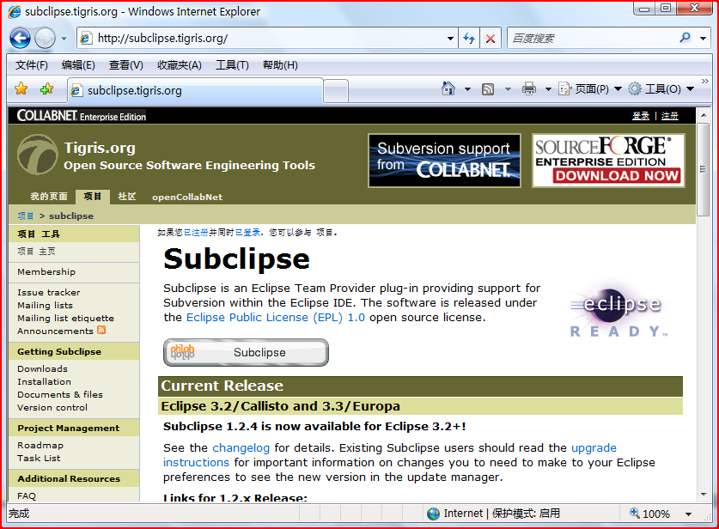Click the search magnifier icon
Image resolution: width=719 pixels, height=529 pixels.
[x=685, y=38]
